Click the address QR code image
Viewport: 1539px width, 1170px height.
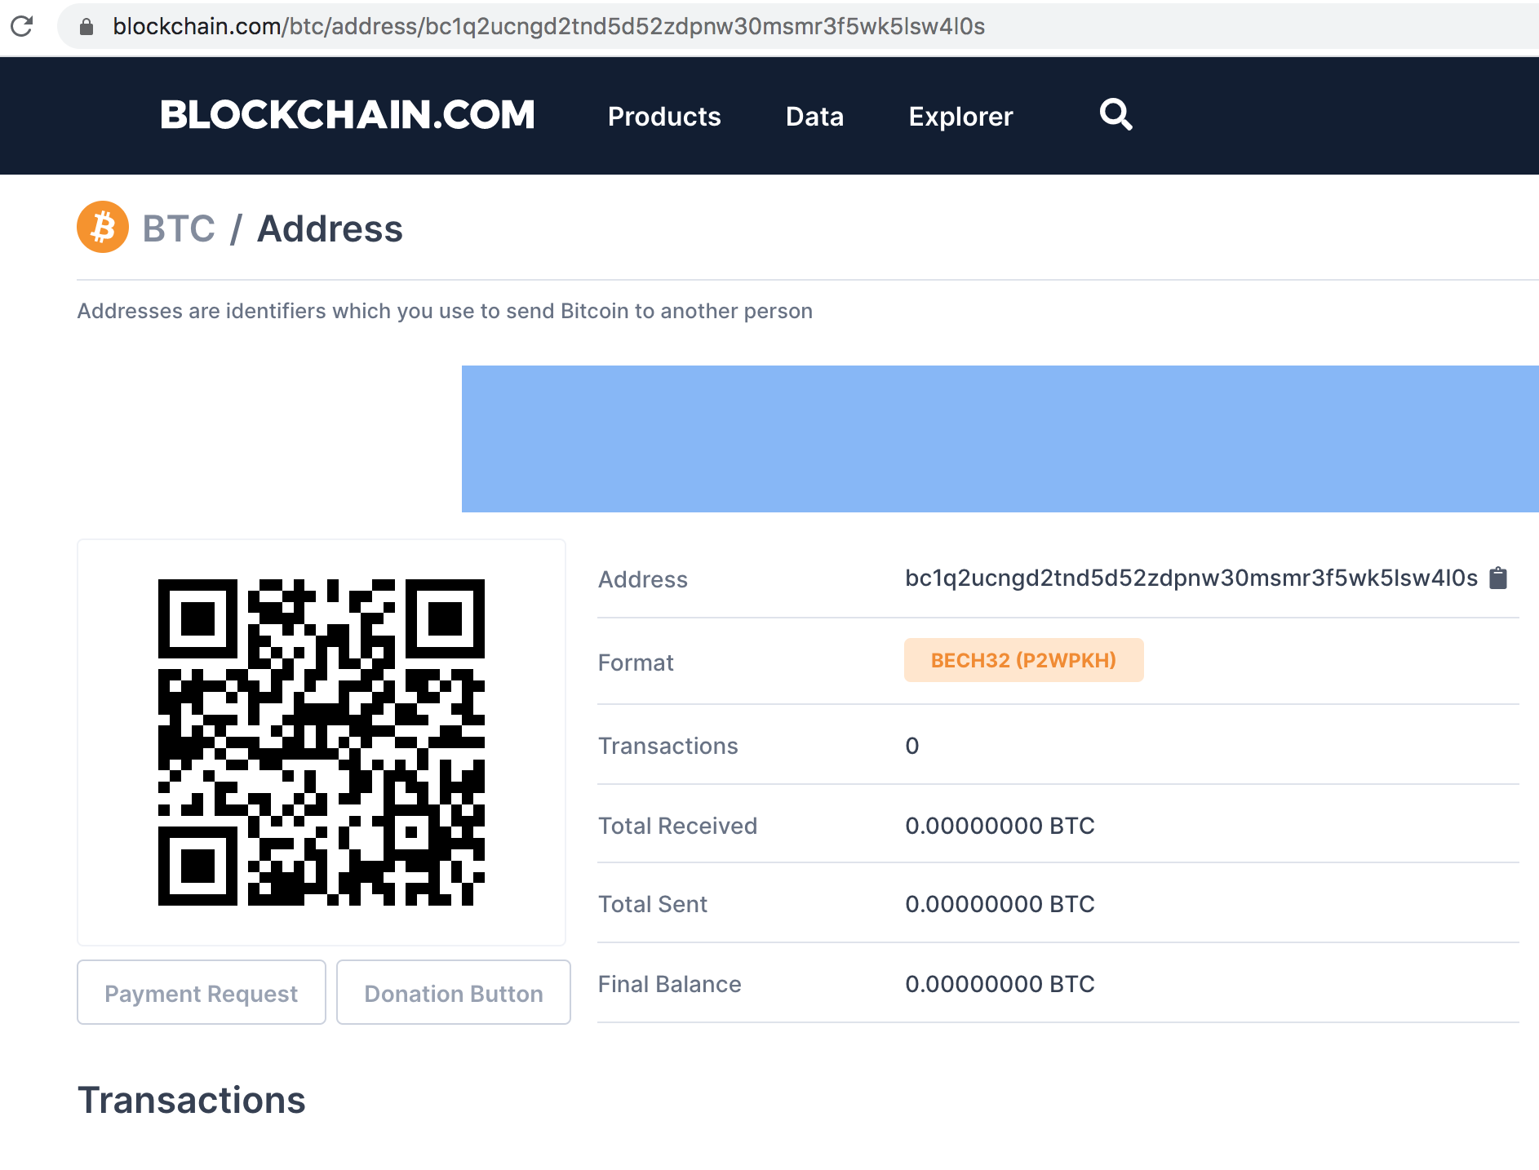point(322,742)
